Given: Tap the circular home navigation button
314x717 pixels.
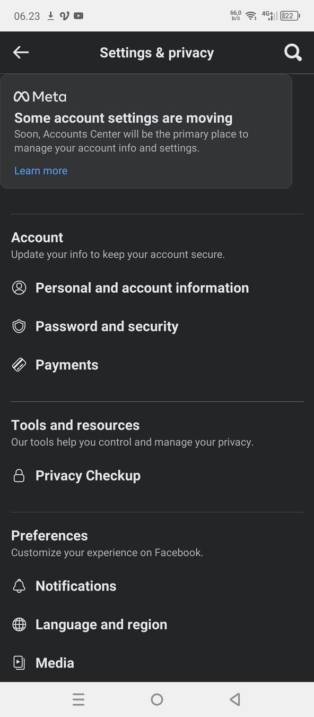Looking at the screenshot, I should pos(157,699).
